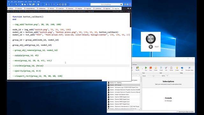Select Cessna 172 - Heading instrument
Viewport: 204px width, 115px height.
coord(124,83)
